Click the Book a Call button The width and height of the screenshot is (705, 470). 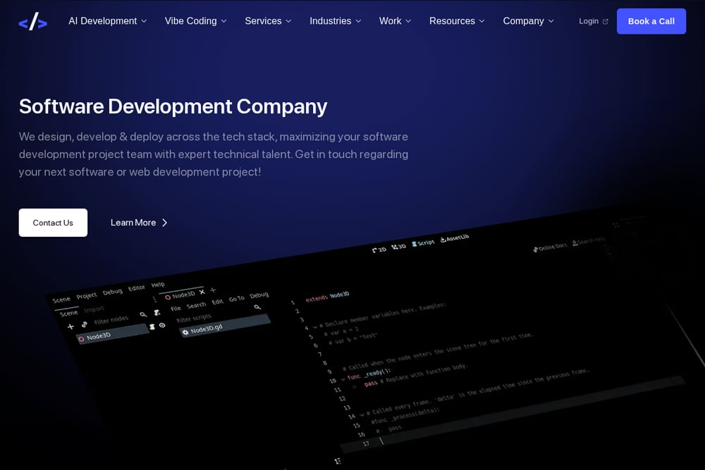tap(651, 21)
